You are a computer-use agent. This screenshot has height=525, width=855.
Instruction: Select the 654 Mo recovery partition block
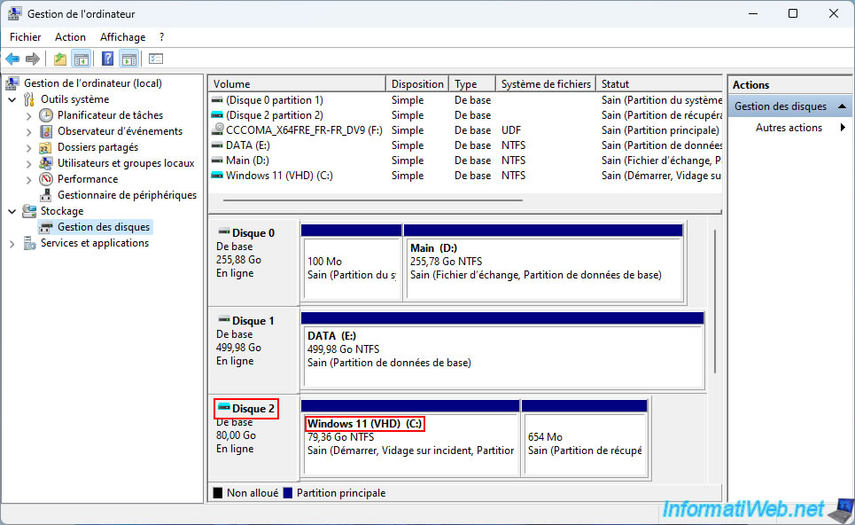[x=585, y=438]
